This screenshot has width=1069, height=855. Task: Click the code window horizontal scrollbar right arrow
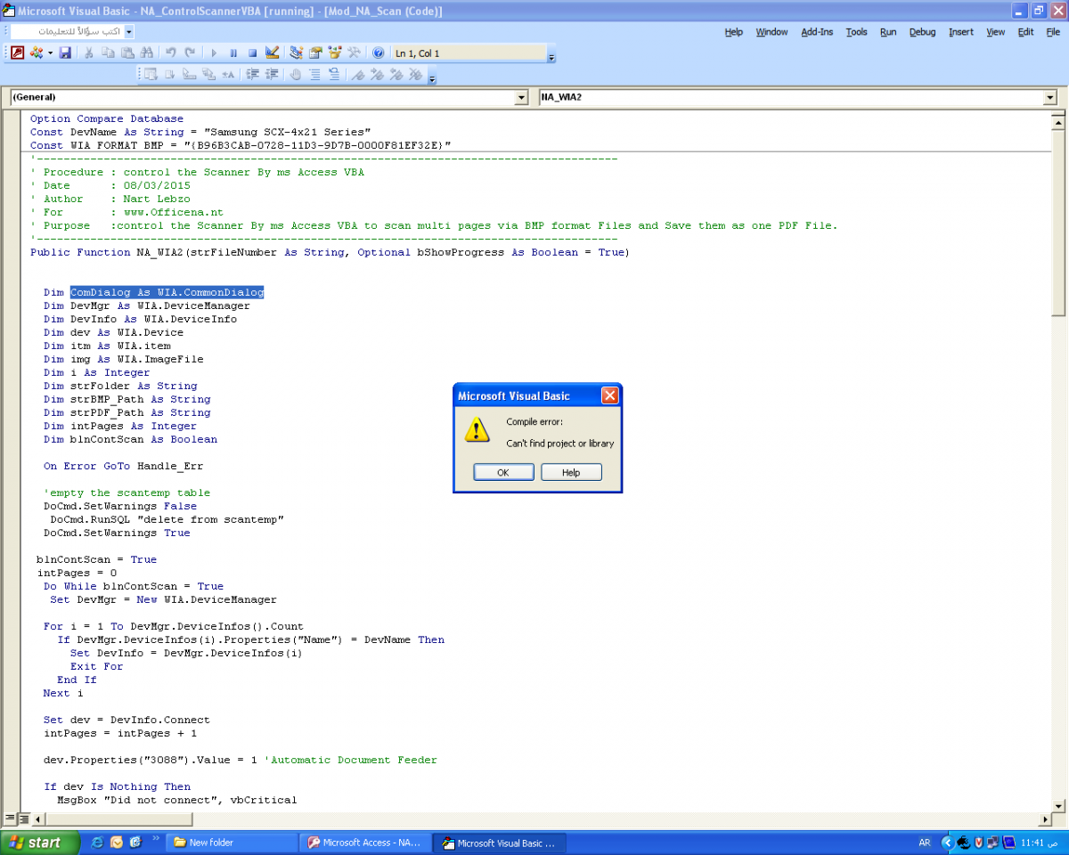click(1046, 818)
